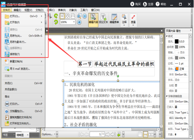Choose 另存为(A)... menu entry
Screen dimensions: 194x140
[x=23, y=36]
